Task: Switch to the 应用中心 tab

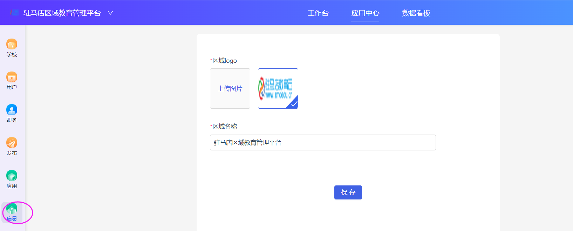Action: (365, 13)
